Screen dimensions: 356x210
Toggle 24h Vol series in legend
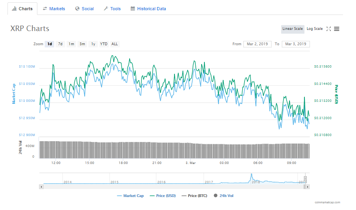(x=224, y=196)
